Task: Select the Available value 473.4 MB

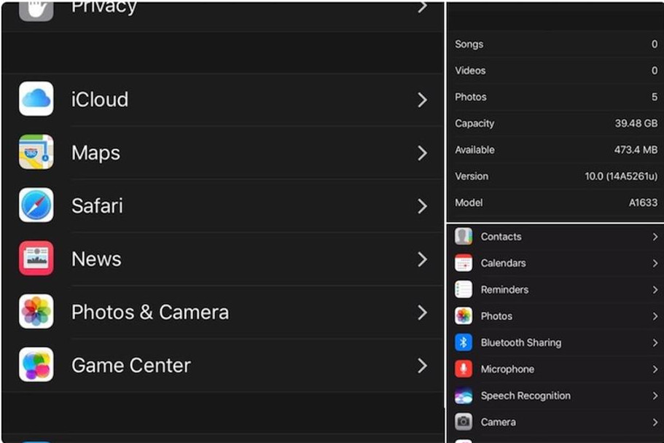Action: 636,150
